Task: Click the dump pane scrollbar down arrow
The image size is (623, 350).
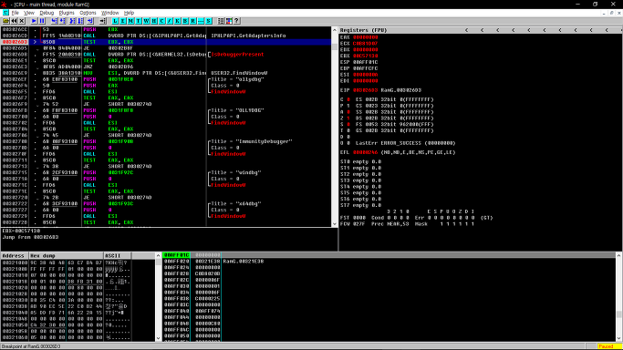Action: pyautogui.click(x=158, y=338)
